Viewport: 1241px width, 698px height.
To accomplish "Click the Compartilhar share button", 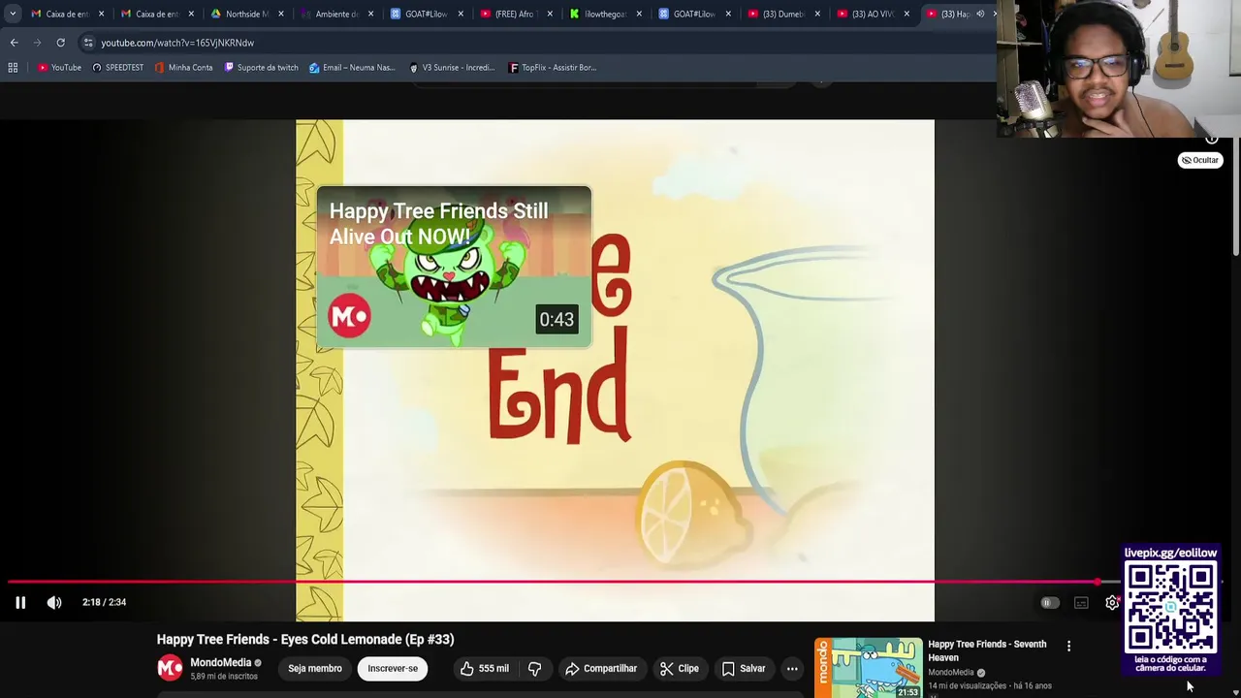I will pyautogui.click(x=601, y=668).
